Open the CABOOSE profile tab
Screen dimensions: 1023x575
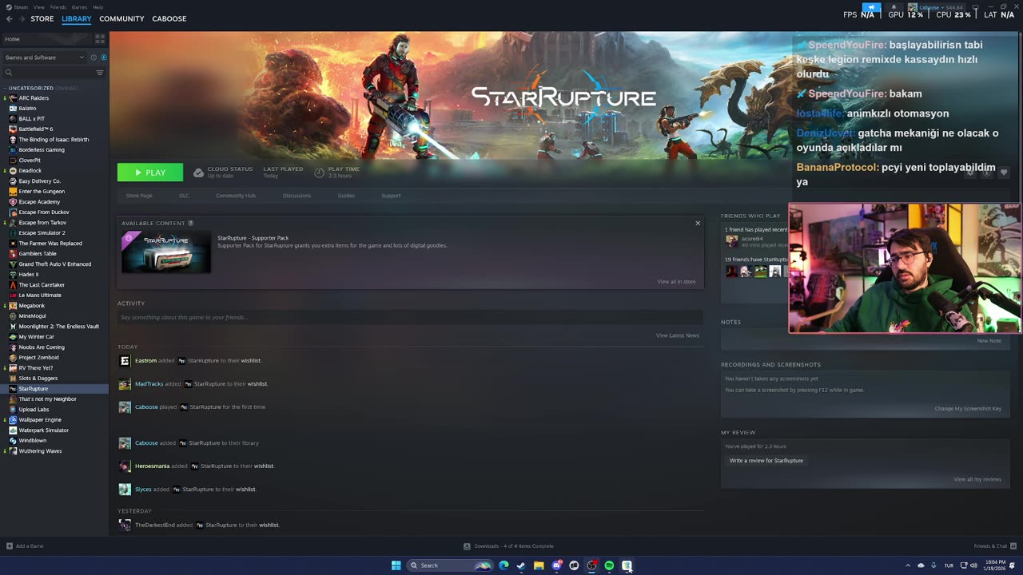coord(169,18)
